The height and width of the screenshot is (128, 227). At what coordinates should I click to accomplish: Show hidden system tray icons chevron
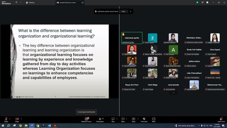199,126
